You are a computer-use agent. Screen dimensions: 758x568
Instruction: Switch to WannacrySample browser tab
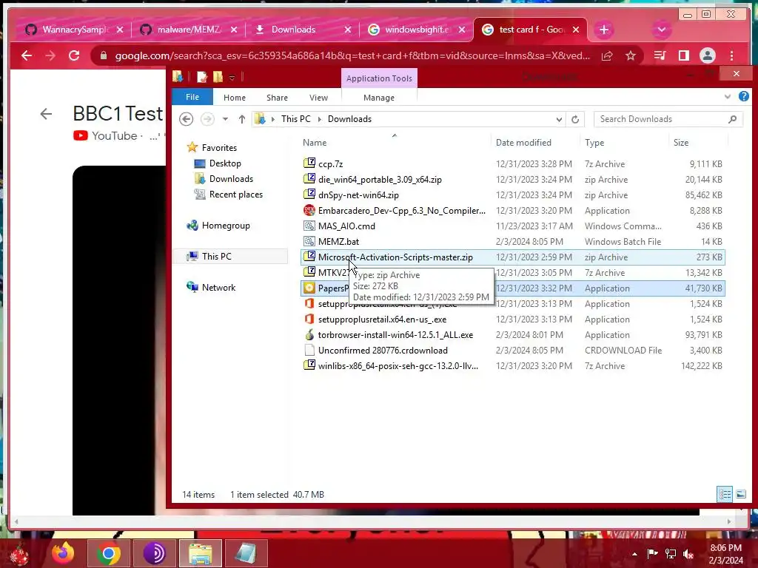tap(73, 30)
